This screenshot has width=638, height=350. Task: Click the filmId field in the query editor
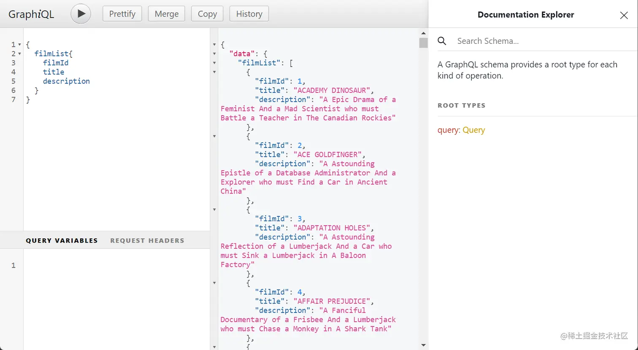[x=56, y=63]
